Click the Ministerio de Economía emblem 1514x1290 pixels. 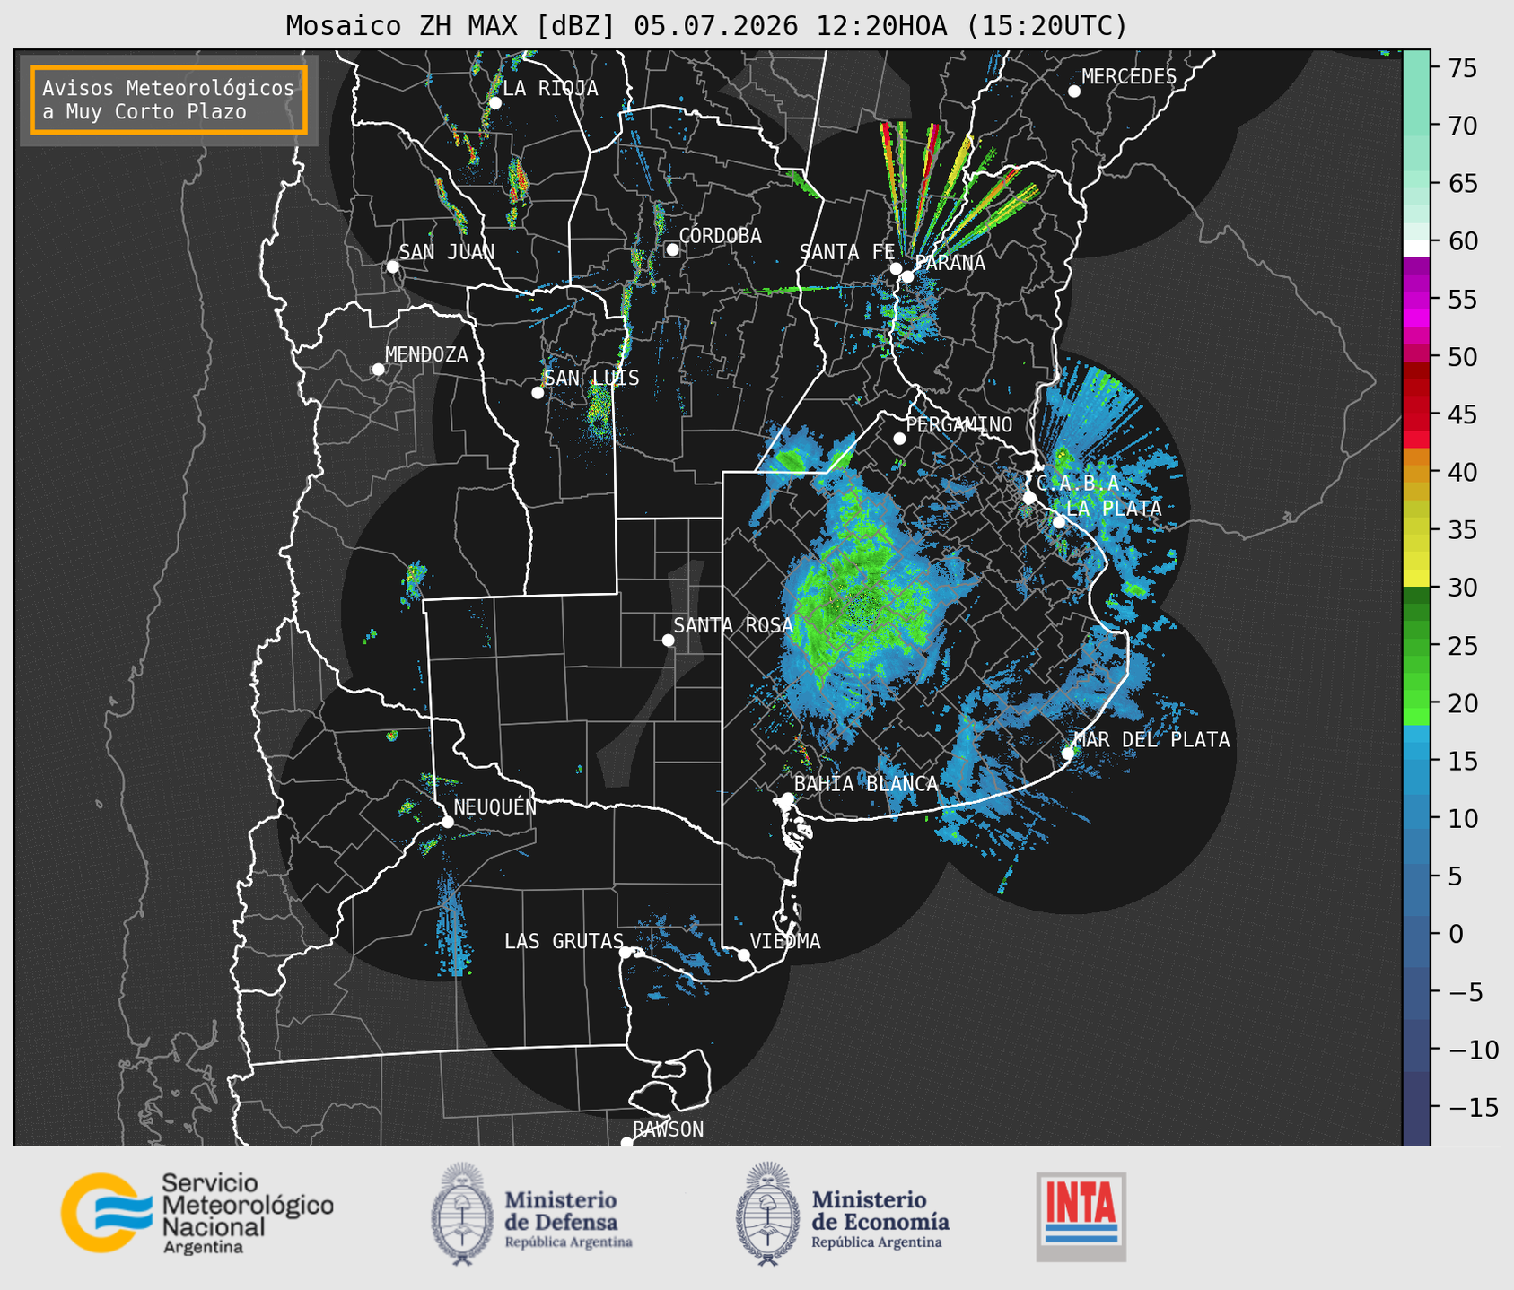click(x=767, y=1214)
